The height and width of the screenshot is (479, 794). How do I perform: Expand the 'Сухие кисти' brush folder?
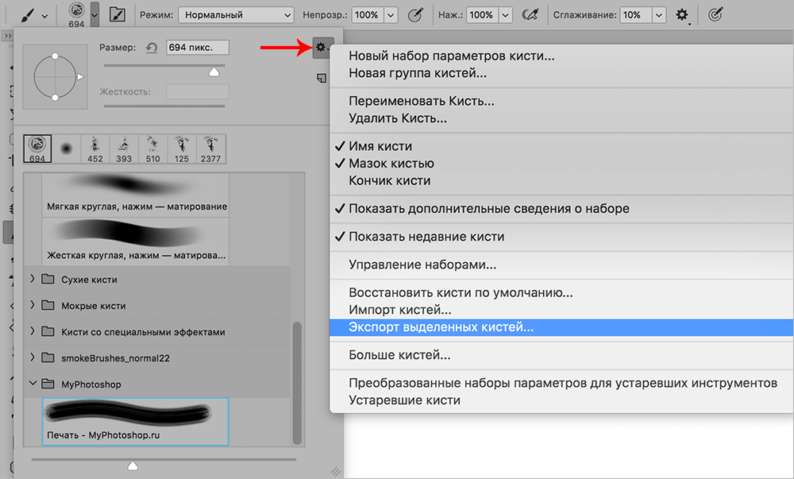pyautogui.click(x=33, y=280)
